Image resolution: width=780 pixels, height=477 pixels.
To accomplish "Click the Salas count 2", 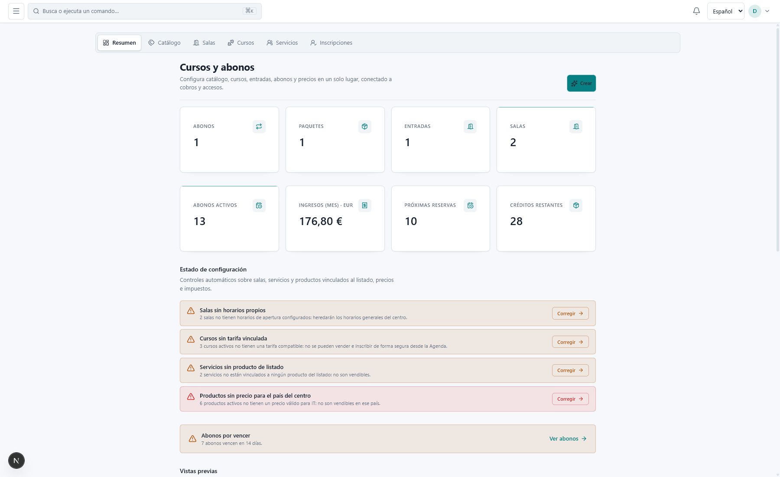I will tap(513, 142).
